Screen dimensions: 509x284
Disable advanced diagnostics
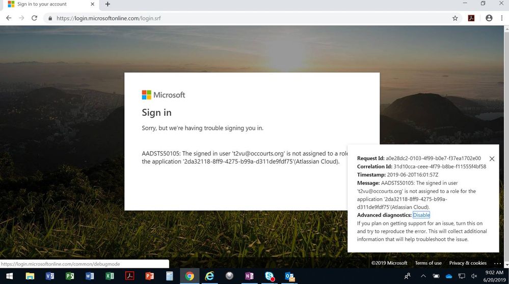[421, 215]
